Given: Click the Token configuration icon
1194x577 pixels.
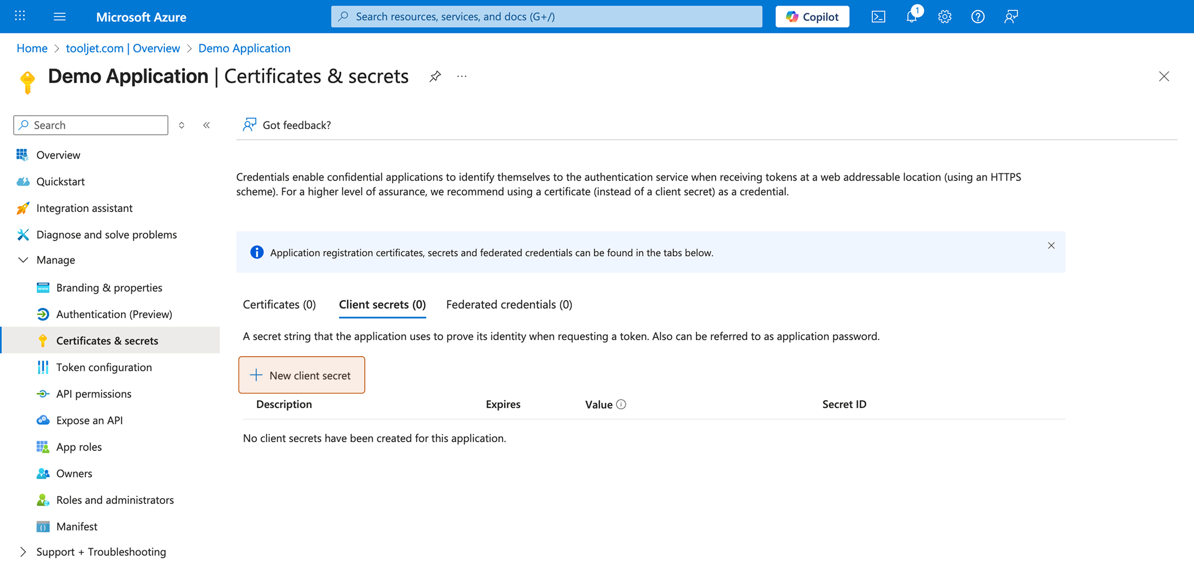Looking at the screenshot, I should pyautogui.click(x=43, y=367).
